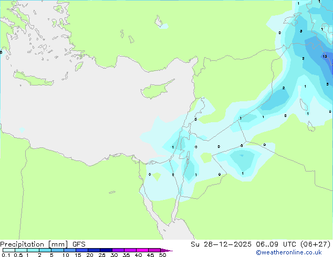Click the 'Su 28-12-2025 06..09 UTC (06+27)' timestamp
This screenshot has height=257, width=333.
(261, 244)
